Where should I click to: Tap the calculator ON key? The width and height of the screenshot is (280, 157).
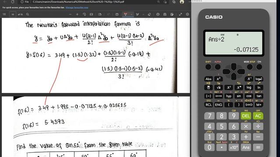(259, 67)
